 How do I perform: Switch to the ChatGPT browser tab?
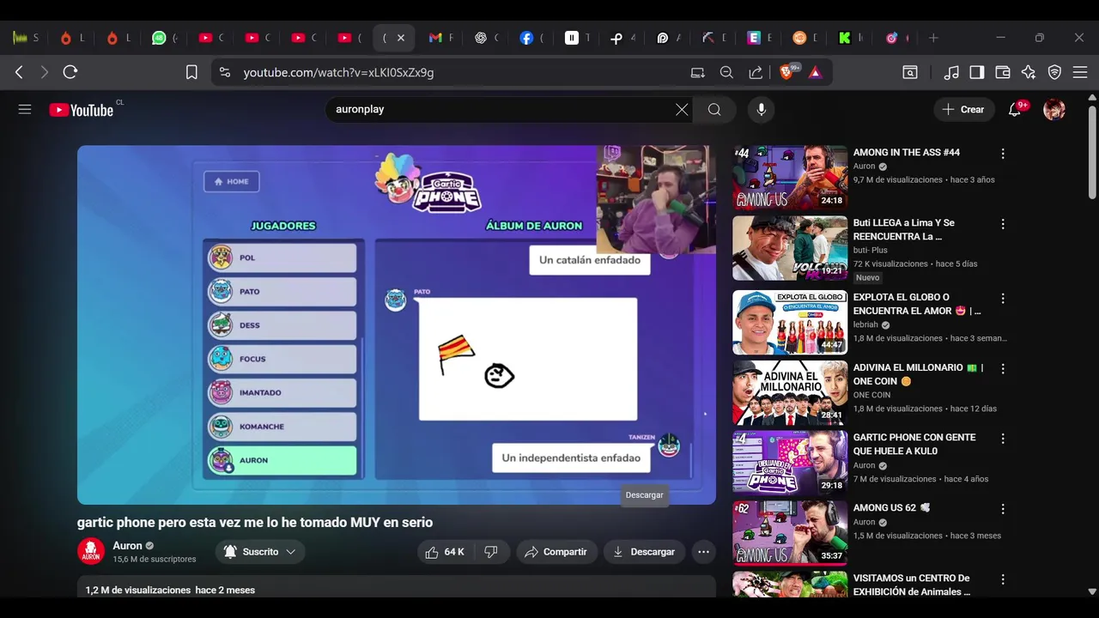click(481, 38)
